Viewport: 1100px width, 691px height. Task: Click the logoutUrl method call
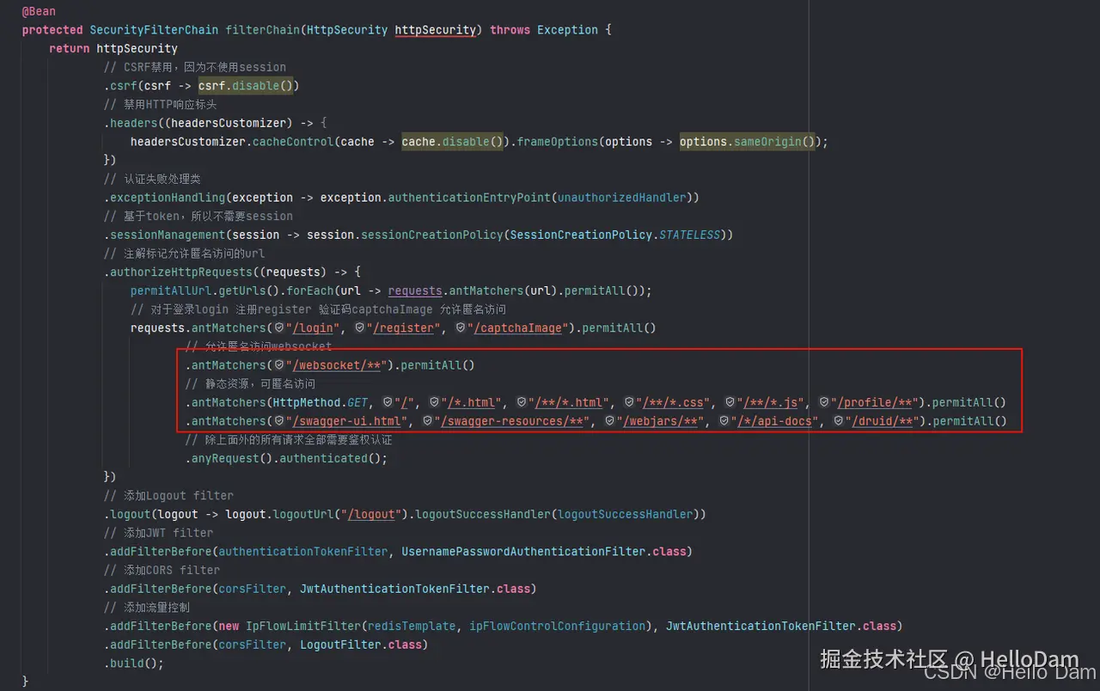tap(303, 514)
